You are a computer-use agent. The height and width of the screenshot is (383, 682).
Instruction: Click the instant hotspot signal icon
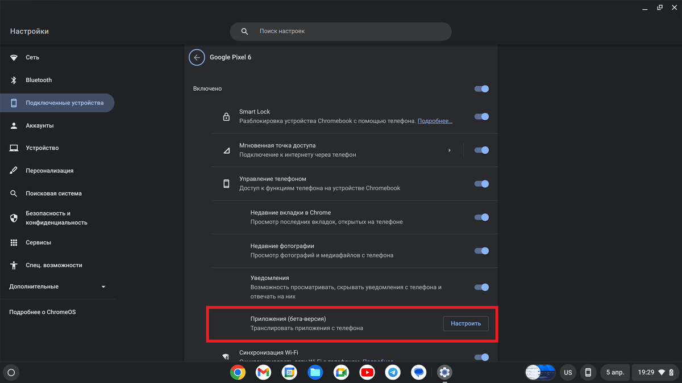[226, 150]
